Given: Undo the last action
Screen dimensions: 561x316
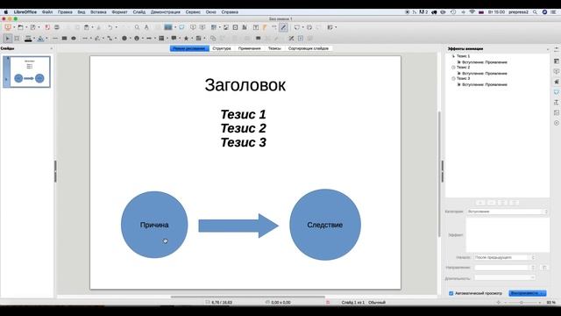Looking at the screenshot, I should tap(110, 27).
